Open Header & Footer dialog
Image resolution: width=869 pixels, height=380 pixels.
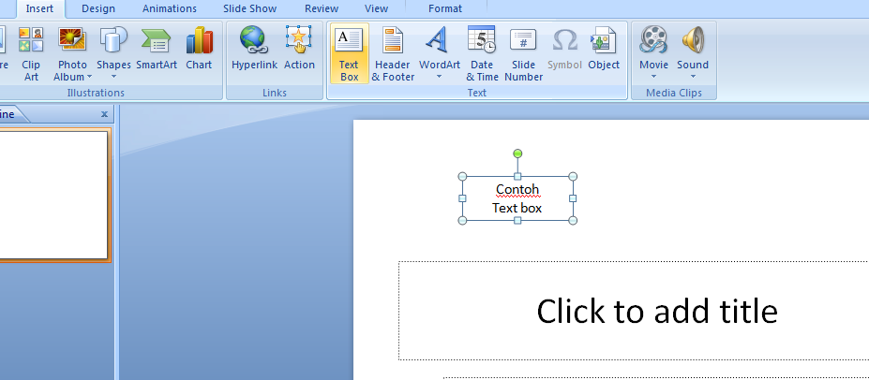coord(393,53)
